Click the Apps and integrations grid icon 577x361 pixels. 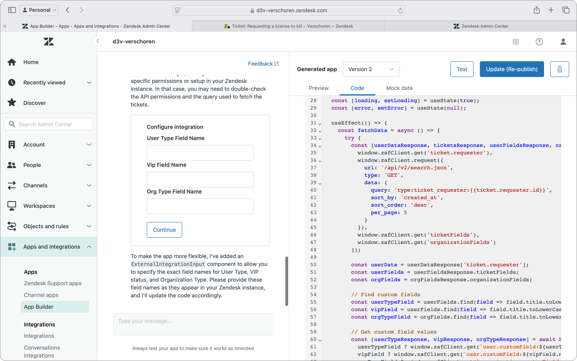click(x=12, y=247)
